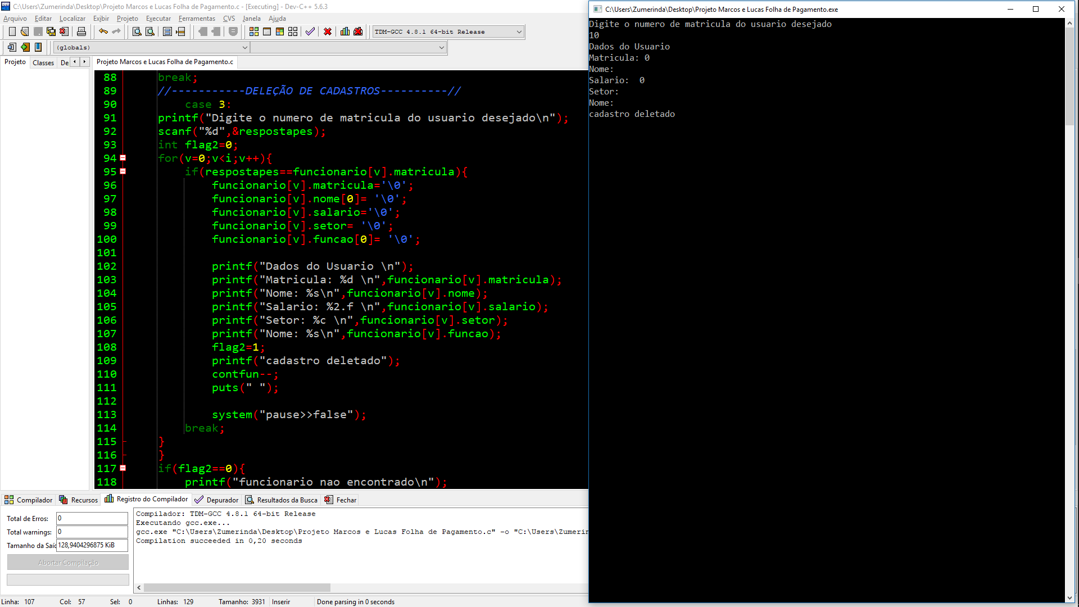The image size is (1079, 607).
Task: Open the Executar menu
Action: (x=158, y=19)
